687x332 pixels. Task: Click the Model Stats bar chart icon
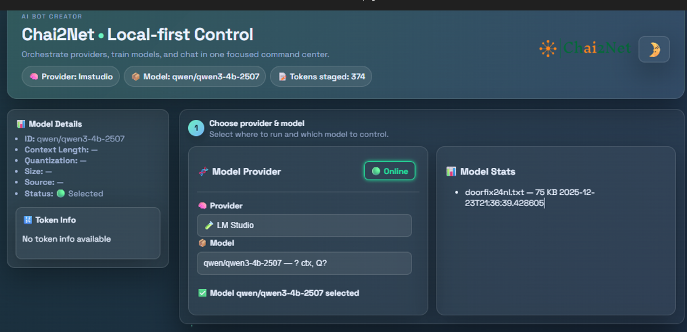coord(451,172)
